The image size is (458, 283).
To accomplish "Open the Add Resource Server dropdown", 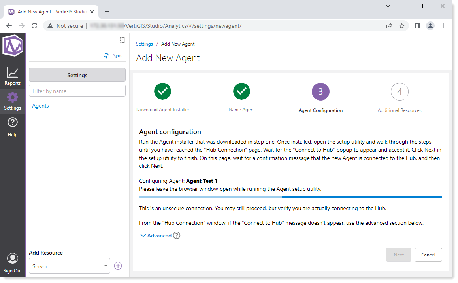I will click(70, 266).
